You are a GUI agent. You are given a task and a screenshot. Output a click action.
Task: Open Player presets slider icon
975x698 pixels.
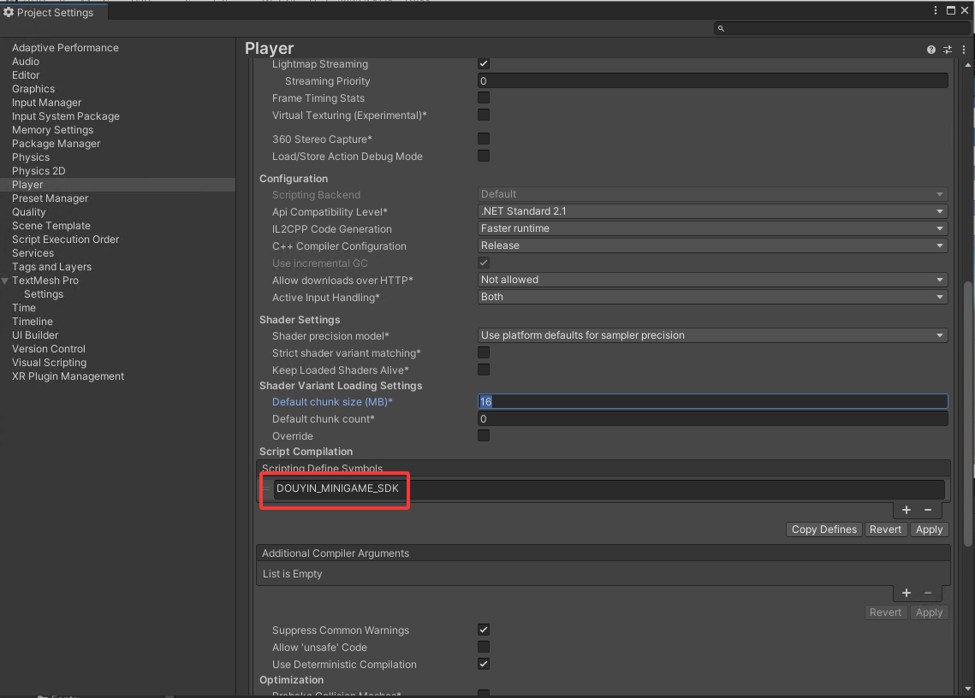tap(947, 50)
